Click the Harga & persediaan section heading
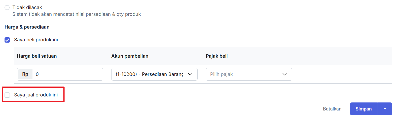Screen dimensions: 398x122 [27, 27]
